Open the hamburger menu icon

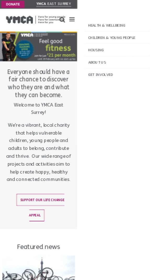(x=72, y=19)
